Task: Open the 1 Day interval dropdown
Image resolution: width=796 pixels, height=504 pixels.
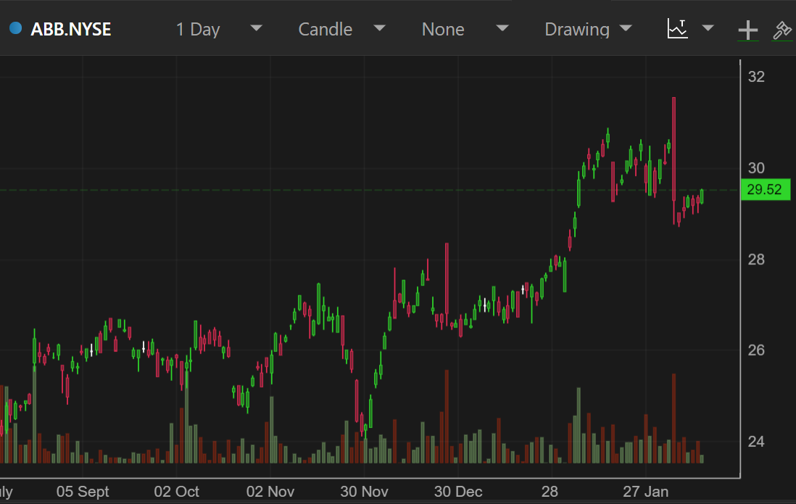Action: click(217, 29)
